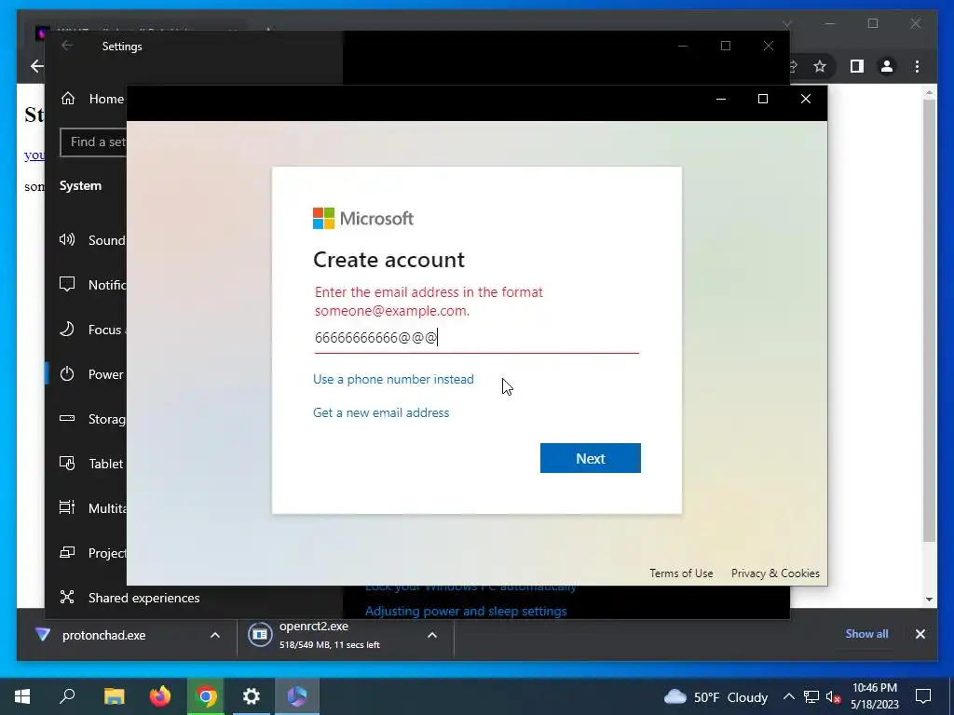This screenshot has height=715, width=954.
Task: Select Multitasking in Settings sidebar
Action: (93, 507)
